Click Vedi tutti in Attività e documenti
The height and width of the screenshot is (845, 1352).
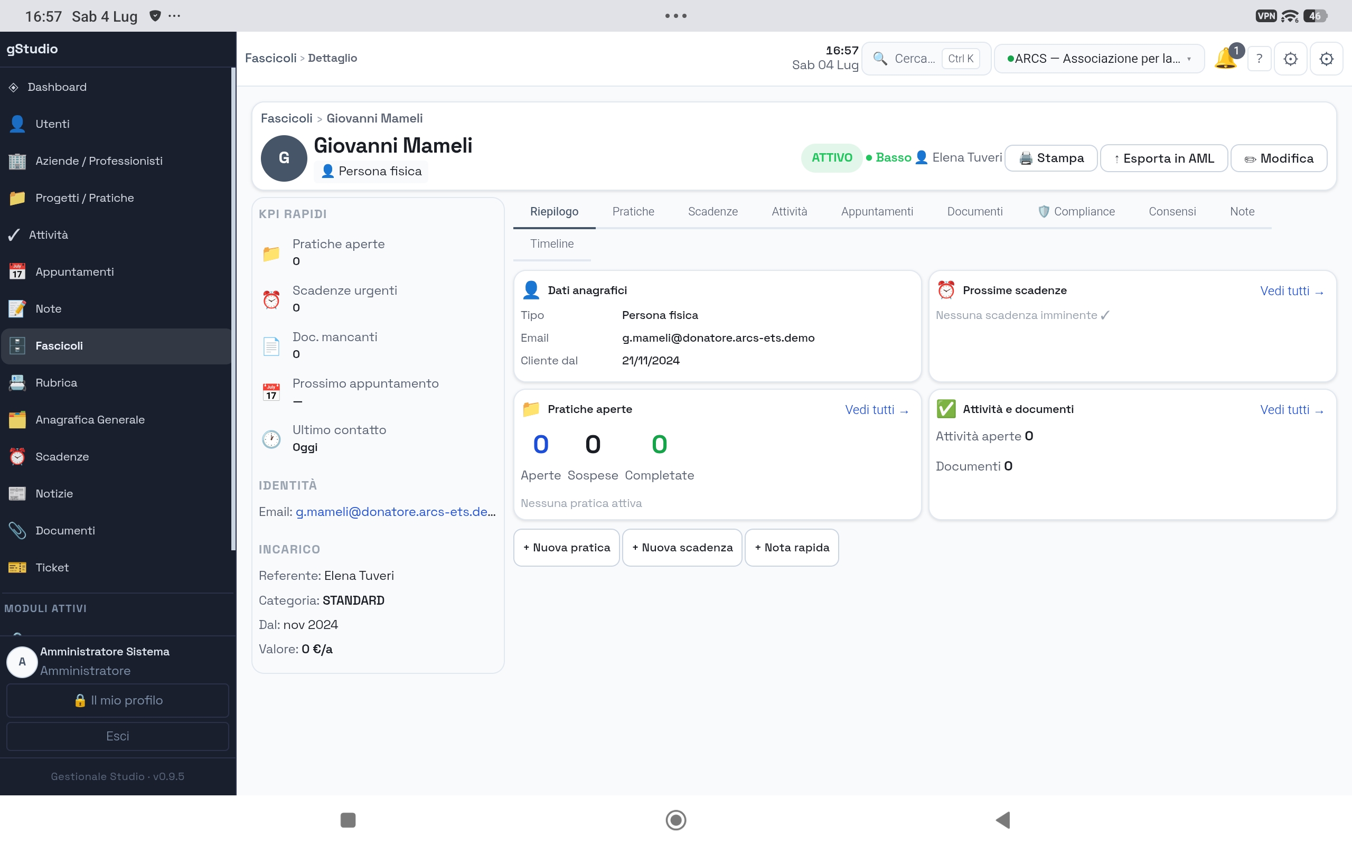[x=1292, y=410]
